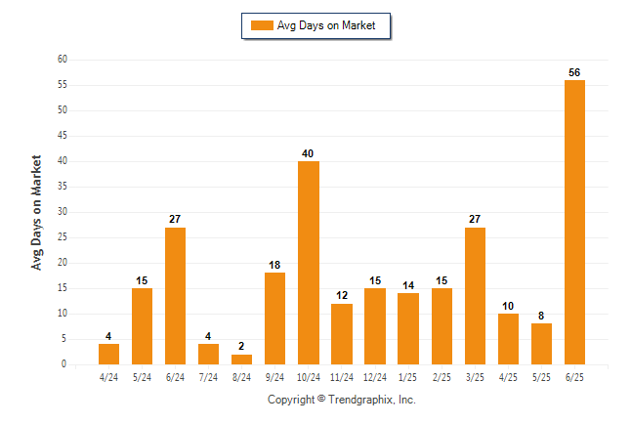
Task: Click the Copyright Trendgraphix, Inc. text
Action: 342,400
